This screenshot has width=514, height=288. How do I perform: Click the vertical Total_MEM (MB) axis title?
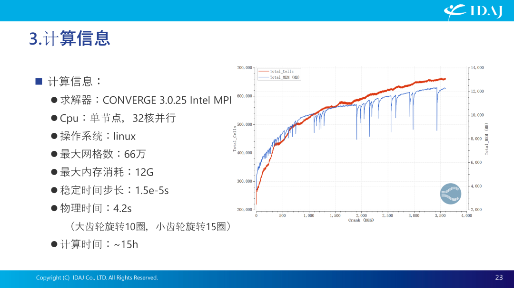pyautogui.click(x=486, y=139)
